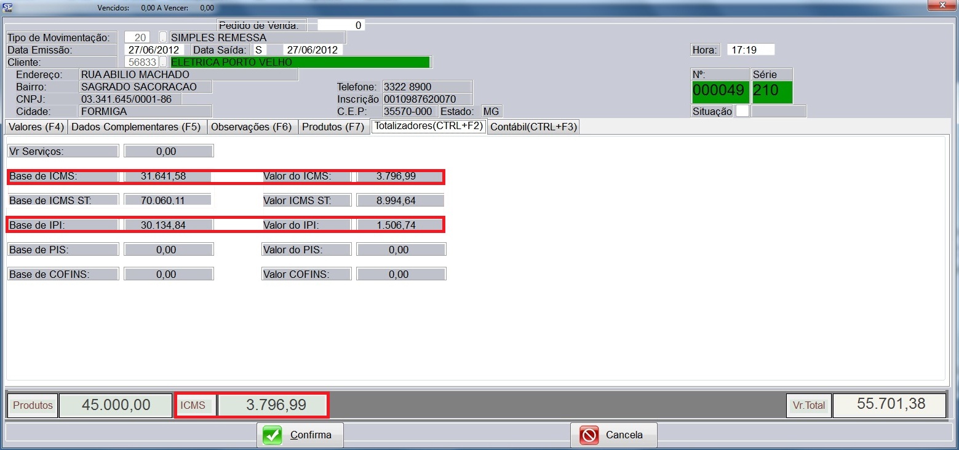959x450 pixels.
Task: Click the application icon in the title bar
Action: [x=9, y=7]
